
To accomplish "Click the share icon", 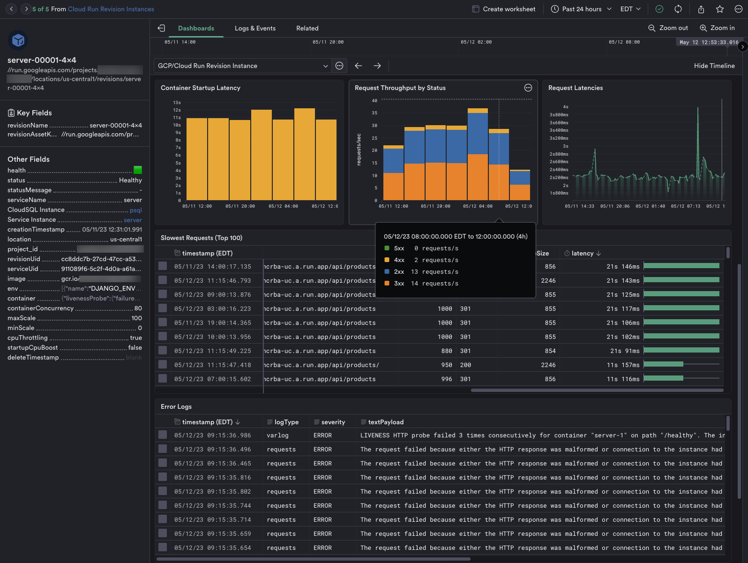I will click(x=701, y=9).
